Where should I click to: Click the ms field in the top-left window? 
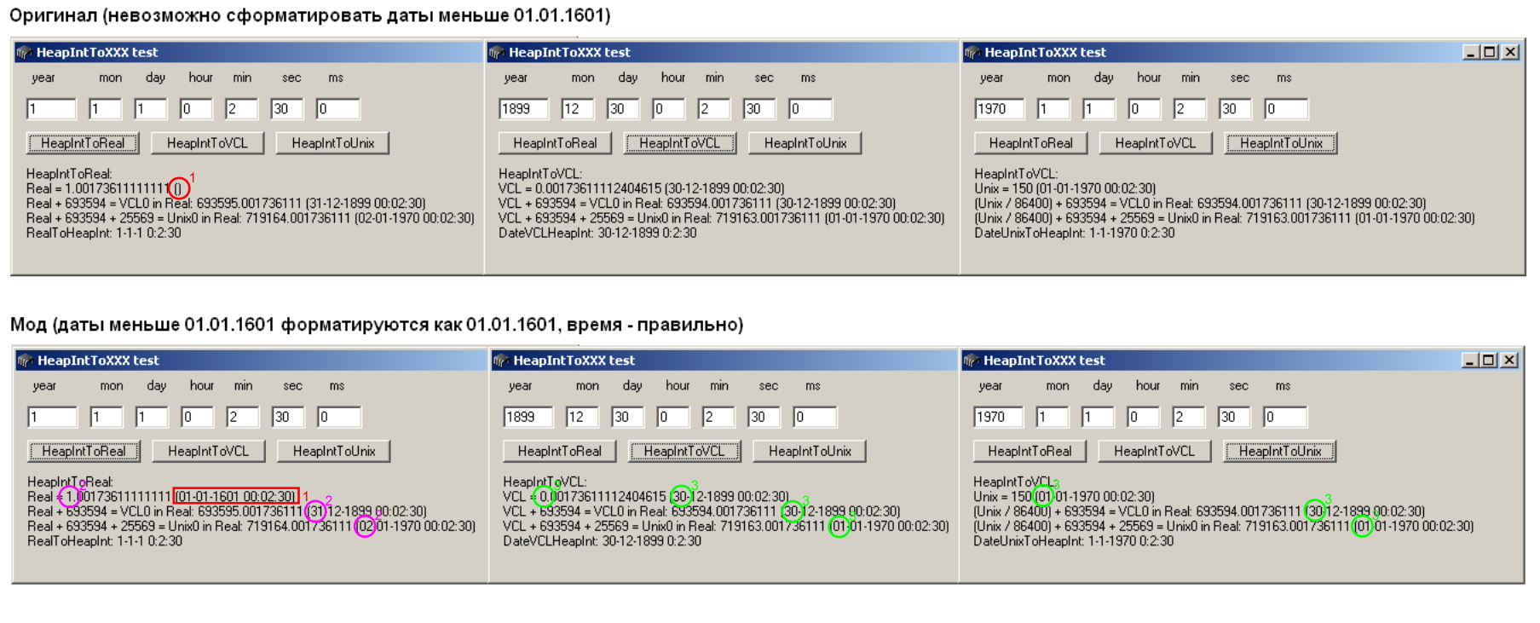pyautogui.click(x=337, y=109)
